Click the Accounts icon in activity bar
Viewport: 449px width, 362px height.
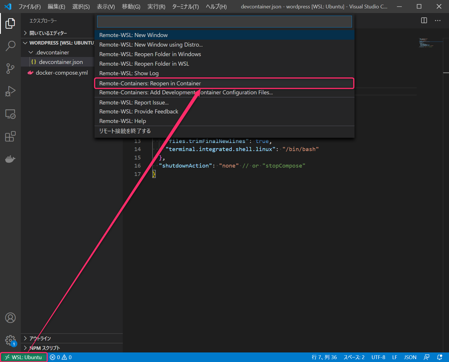(10, 317)
